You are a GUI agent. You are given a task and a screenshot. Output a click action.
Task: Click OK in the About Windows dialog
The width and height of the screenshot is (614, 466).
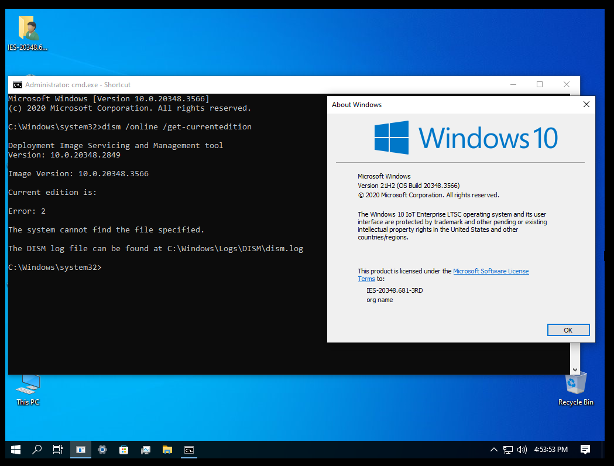(568, 330)
